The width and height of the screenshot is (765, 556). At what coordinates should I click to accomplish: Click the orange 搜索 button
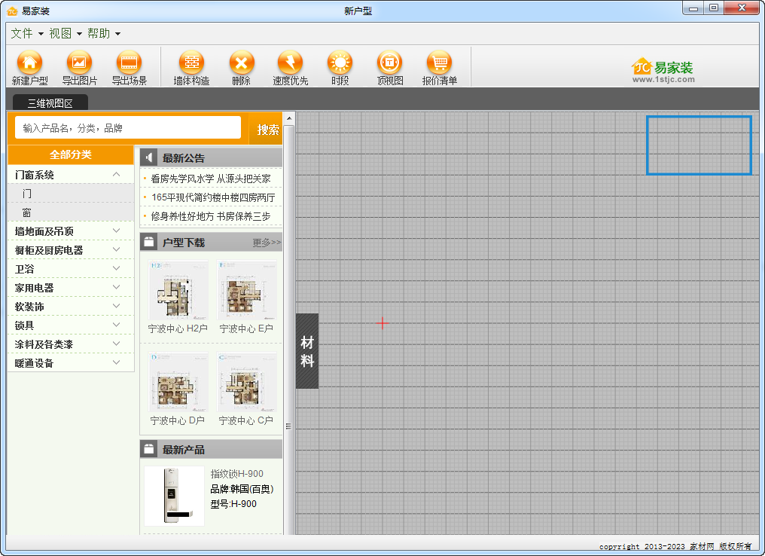(x=268, y=130)
